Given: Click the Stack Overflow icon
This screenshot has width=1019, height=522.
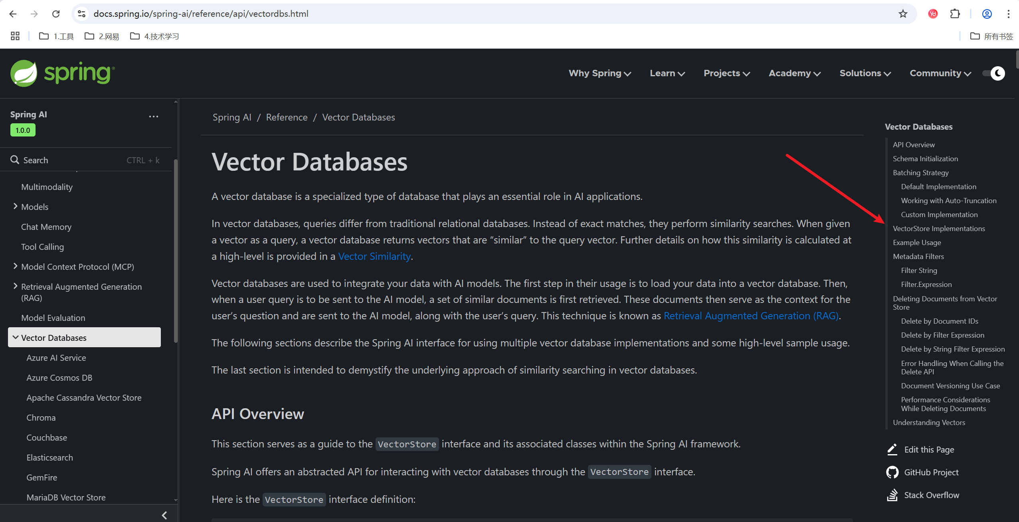Looking at the screenshot, I should pos(892,495).
